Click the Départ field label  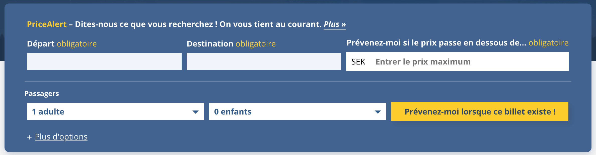(41, 44)
